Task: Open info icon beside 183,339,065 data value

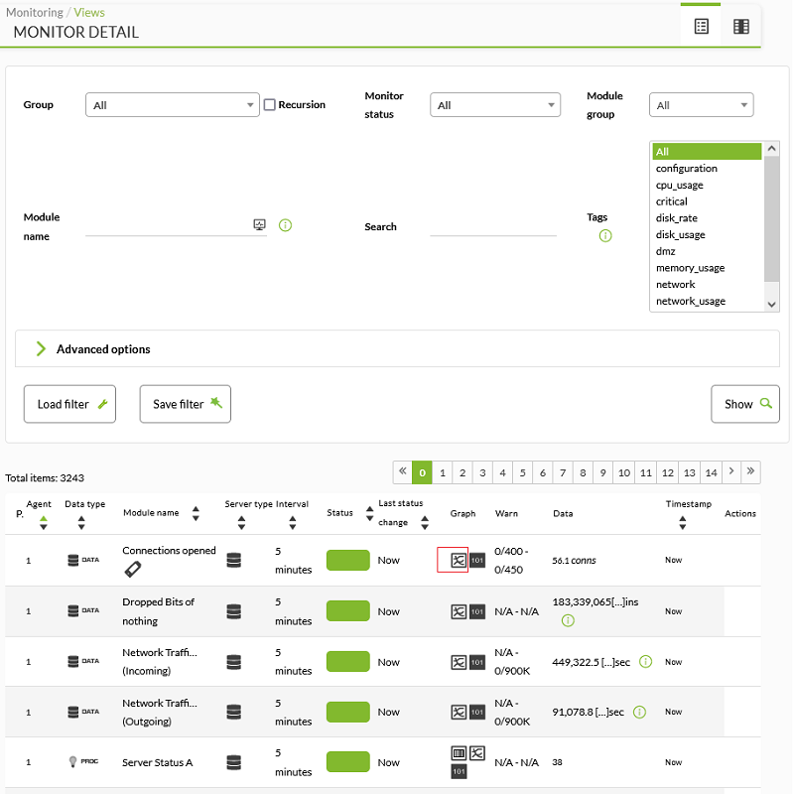Action: (x=568, y=620)
